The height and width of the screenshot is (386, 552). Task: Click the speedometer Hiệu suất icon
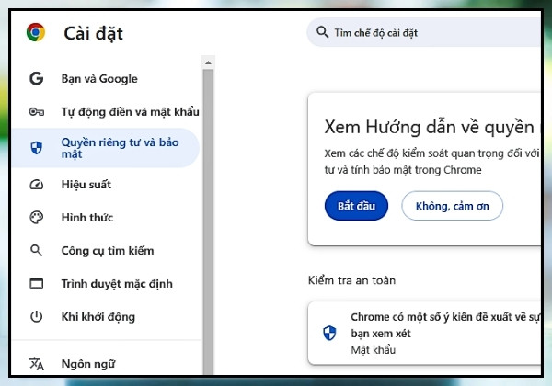point(36,185)
